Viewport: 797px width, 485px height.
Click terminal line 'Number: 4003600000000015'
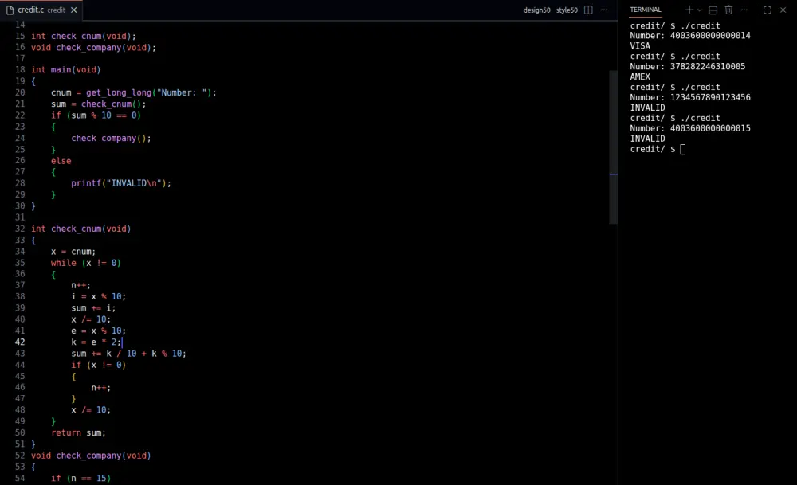click(x=690, y=128)
